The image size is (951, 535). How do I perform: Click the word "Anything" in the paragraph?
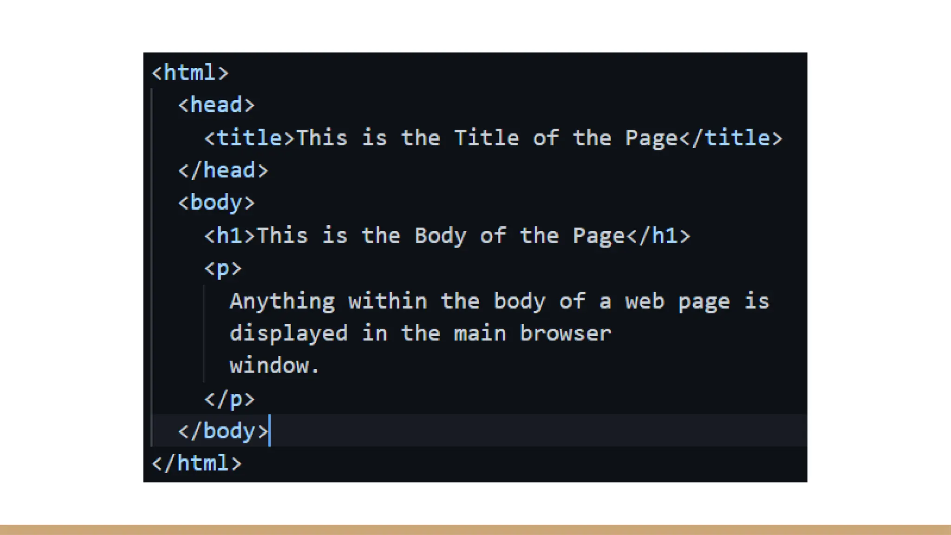pyautogui.click(x=282, y=301)
